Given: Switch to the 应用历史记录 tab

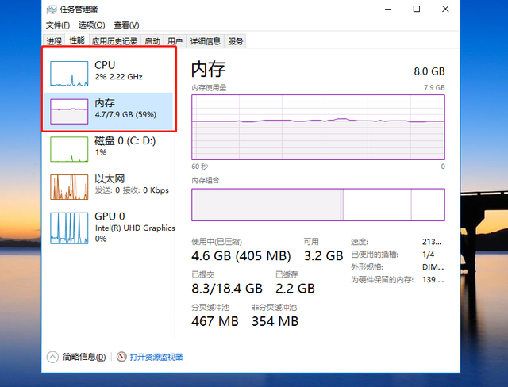Looking at the screenshot, I should click(x=114, y=41).
